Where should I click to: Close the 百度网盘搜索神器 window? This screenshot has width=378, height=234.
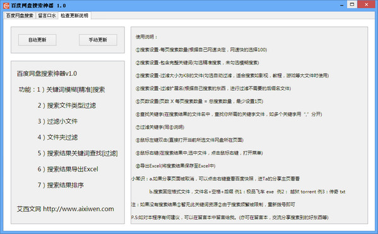click(366, 4)
